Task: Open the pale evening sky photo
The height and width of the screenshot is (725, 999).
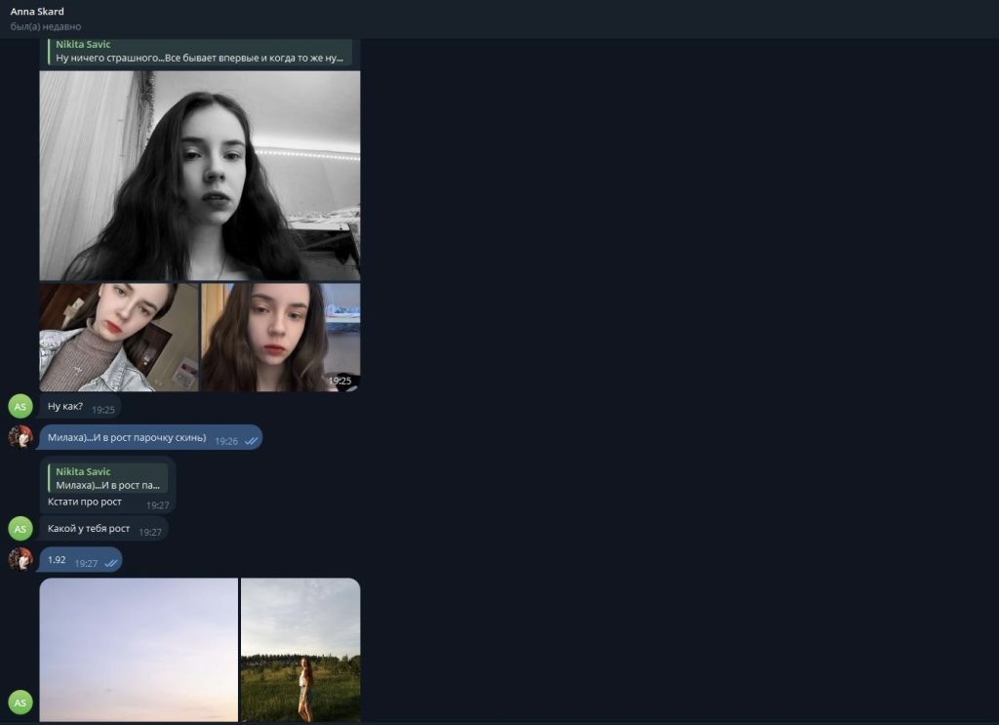Action: click(x=139, y=649)
